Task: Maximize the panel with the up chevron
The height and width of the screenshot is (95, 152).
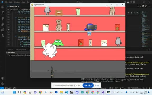Action: click(146, 49)
